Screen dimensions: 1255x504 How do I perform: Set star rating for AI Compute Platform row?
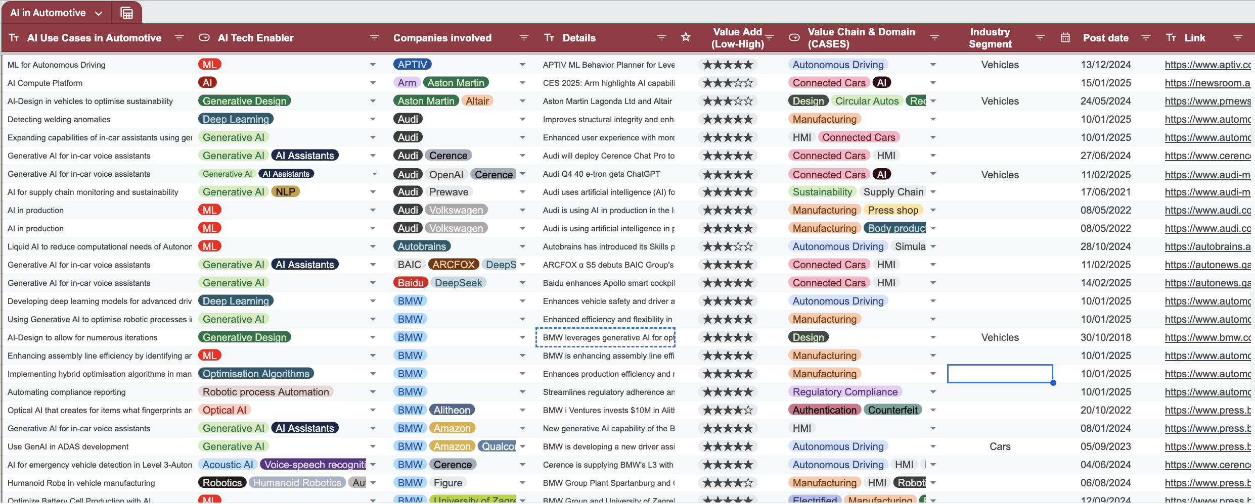[x=728, y=83]
